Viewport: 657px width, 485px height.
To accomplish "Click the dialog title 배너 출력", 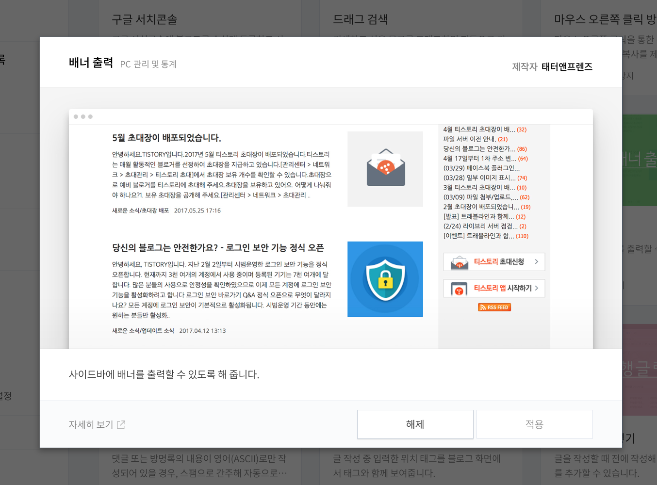I will tap(91, 63).
